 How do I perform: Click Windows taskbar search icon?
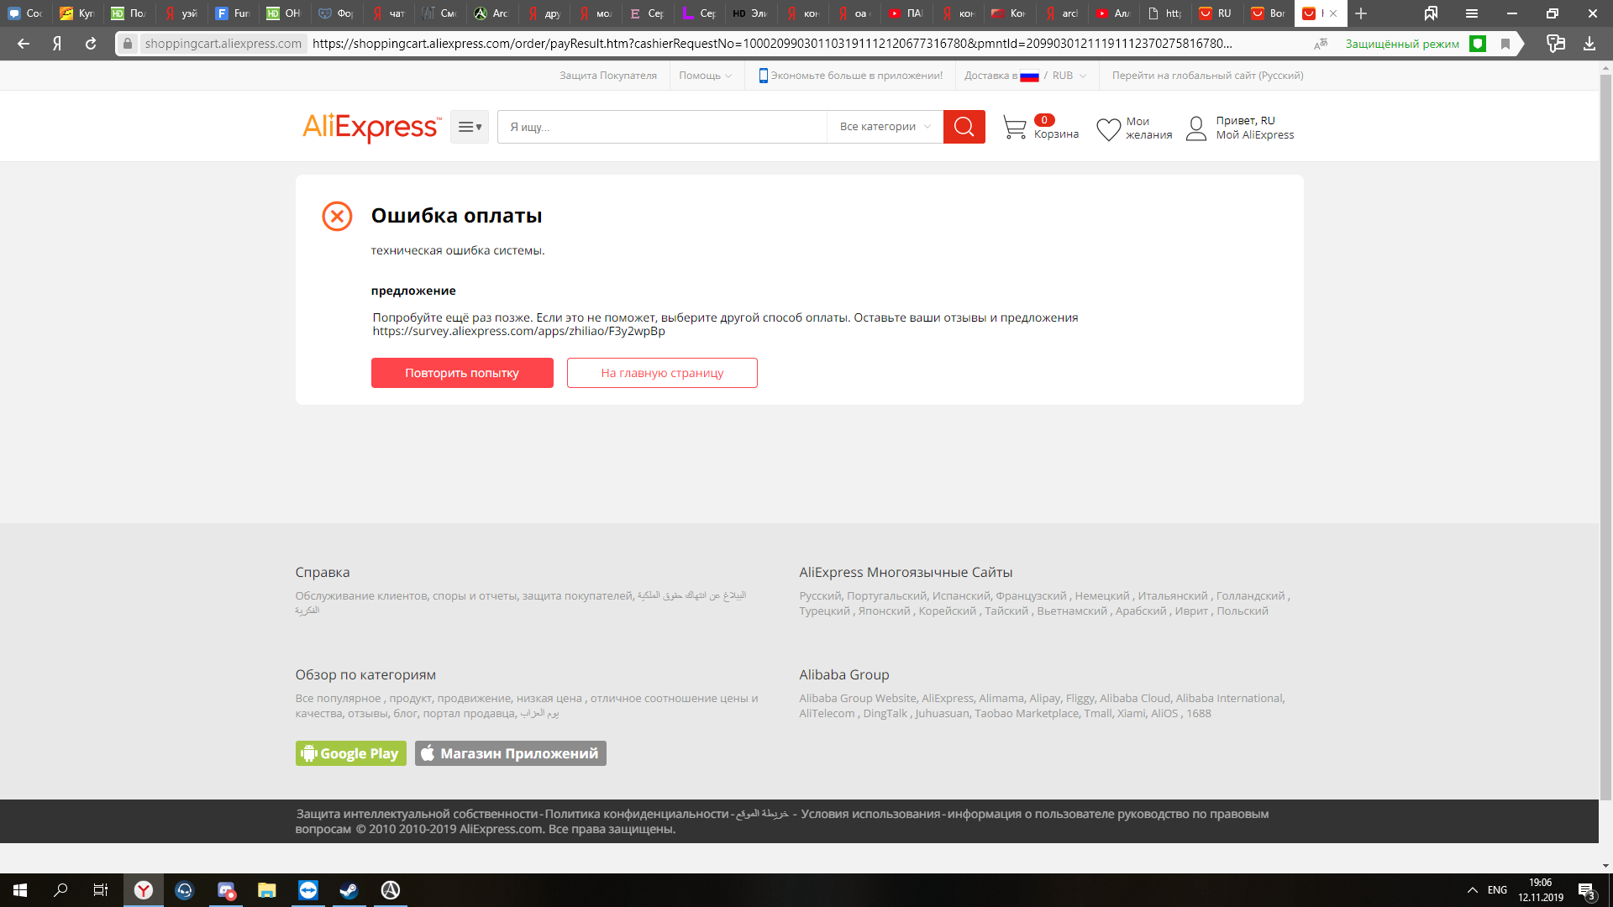(x=60, y=890)
